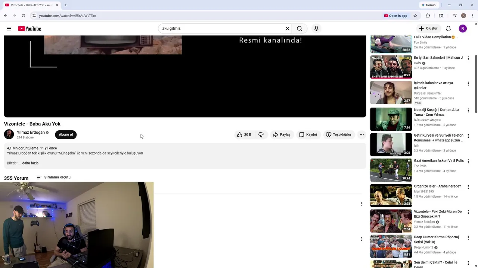Click the magnifier search button

pos(299,29)
